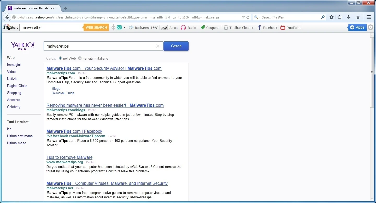
Task: Switch to the Video search category
Action: [x=11, y=72]
